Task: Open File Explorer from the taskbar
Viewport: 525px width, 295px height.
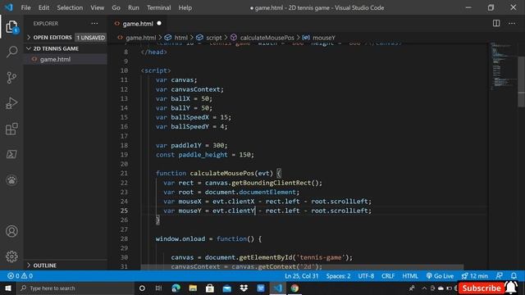Action: [x=193, y=288]
